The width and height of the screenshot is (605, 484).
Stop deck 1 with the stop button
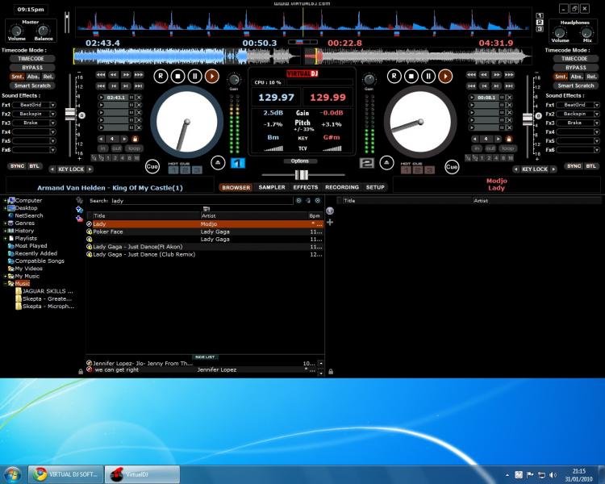[x=178, y=76]
